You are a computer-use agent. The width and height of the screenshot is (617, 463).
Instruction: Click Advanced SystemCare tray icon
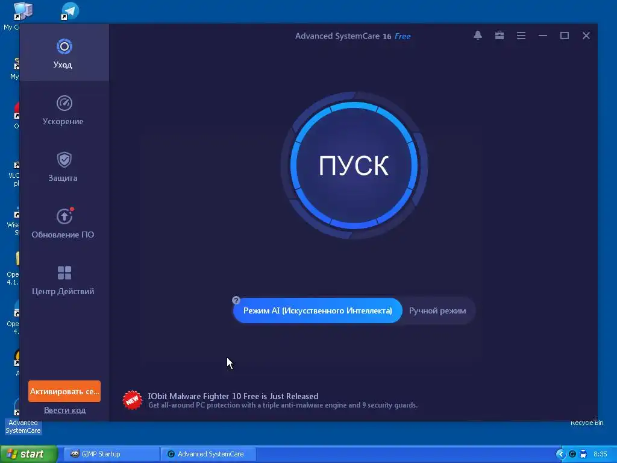pos(572,454)
